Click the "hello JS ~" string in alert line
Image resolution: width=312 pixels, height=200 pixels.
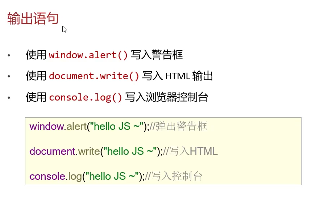tap(117, 126)
